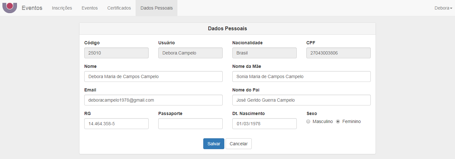Click the Salvar button
The height and width of the screenshot is (159, 455).
[x=214, y=144]
